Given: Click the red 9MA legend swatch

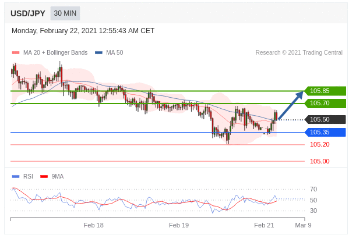Looking at the screenshot, I should [x=44, y=177].
